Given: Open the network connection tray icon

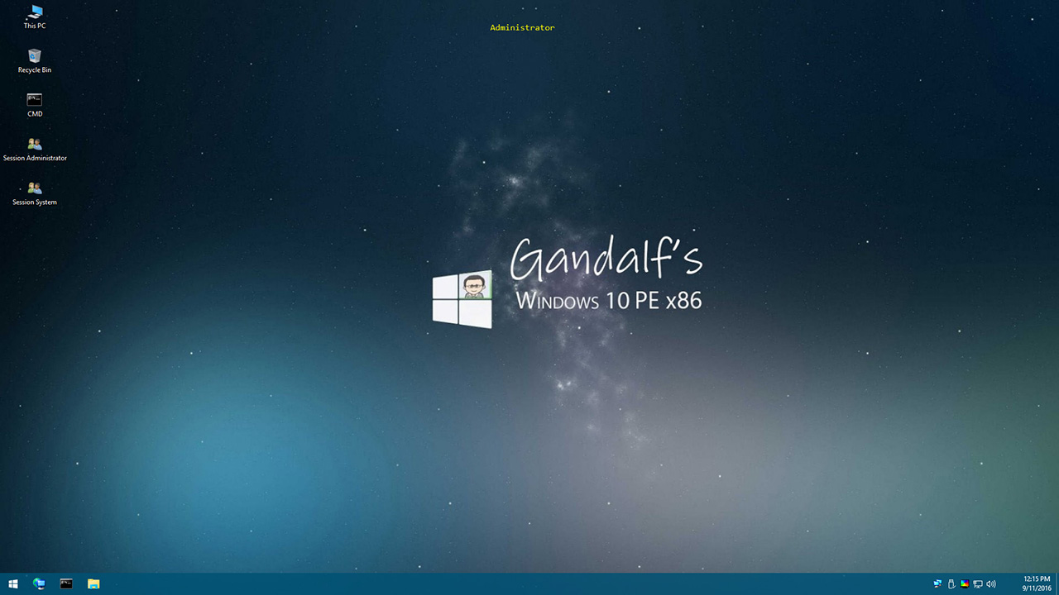Looking at the screenshot, I should coord(978,584).
